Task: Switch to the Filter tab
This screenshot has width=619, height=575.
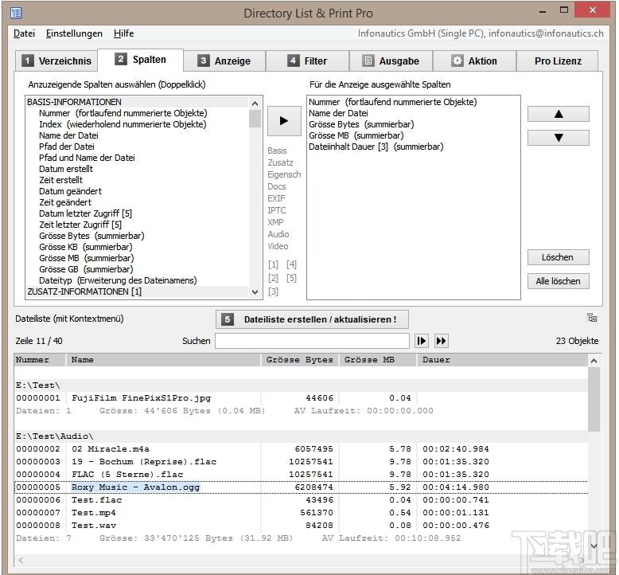Action: 307,61
